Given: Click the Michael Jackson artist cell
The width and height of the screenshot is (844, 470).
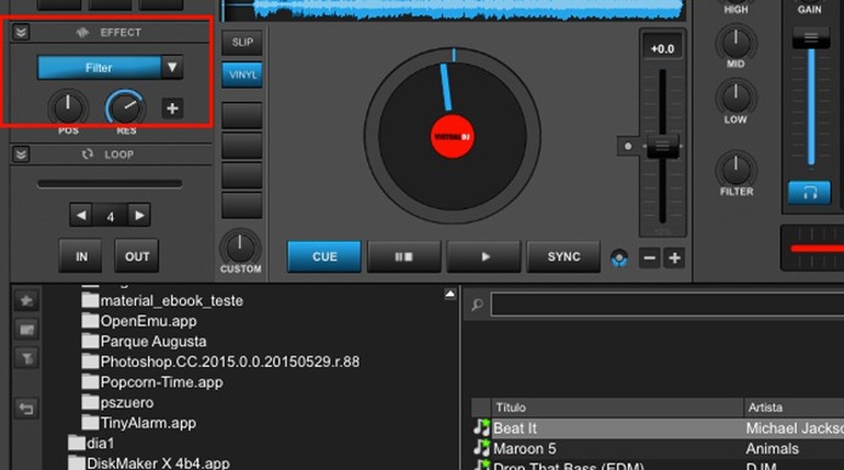Looking at the screenshot, I should tap(794, 429).
